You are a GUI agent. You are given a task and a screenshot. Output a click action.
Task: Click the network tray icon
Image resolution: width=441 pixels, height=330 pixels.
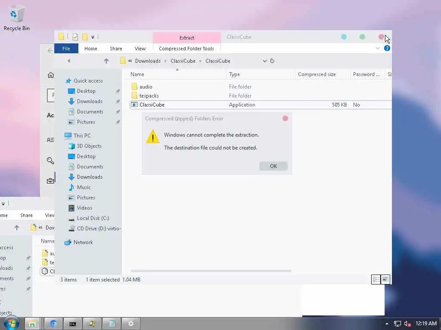click(397, 324)
